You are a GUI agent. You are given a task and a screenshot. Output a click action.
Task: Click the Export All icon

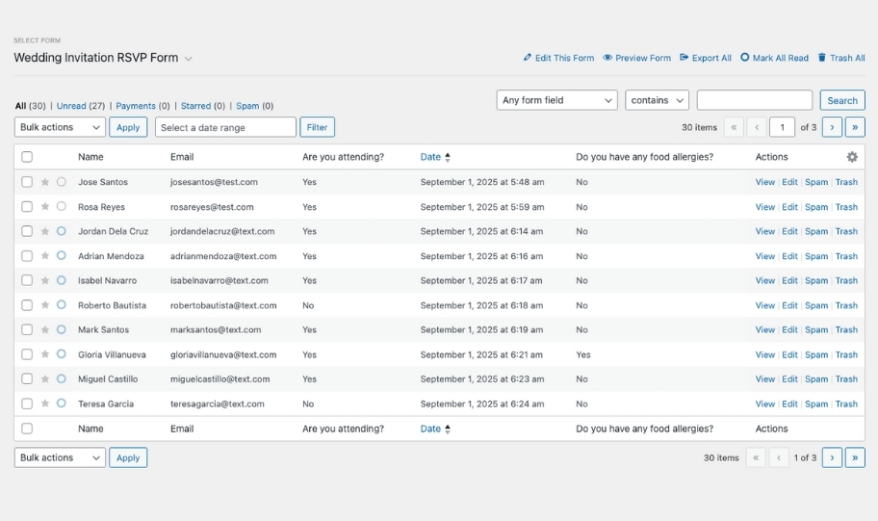point(684,58)
